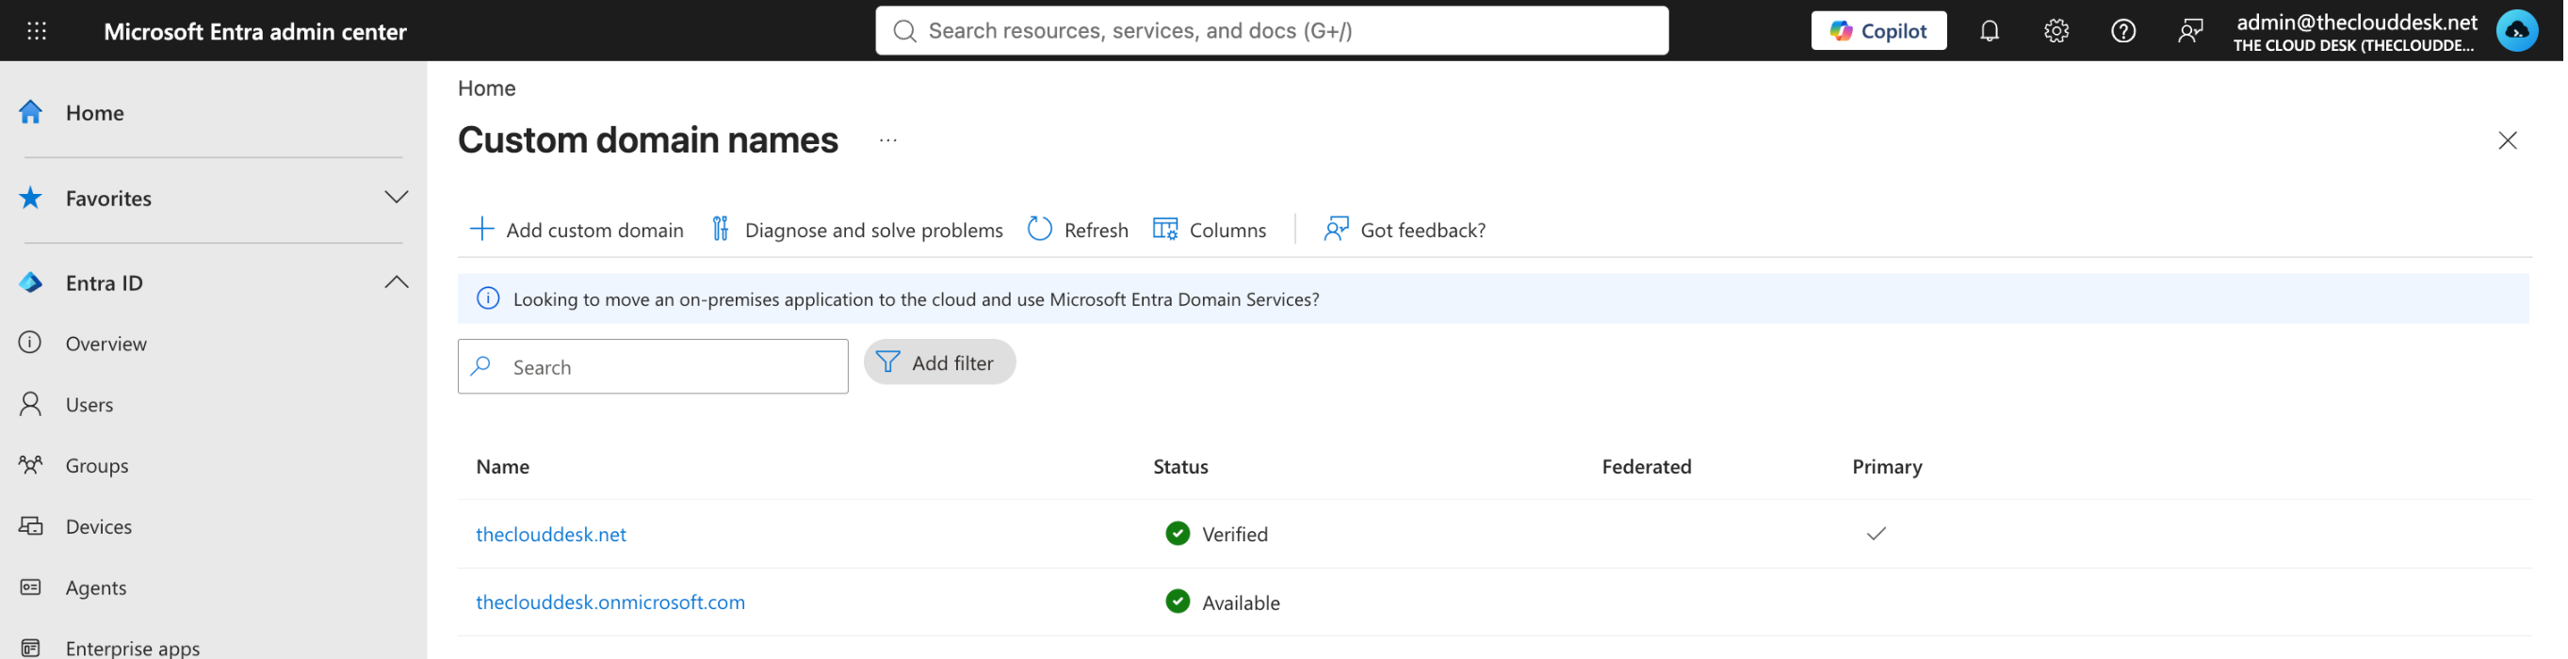Click the Verified status text
The image size is (2568, 659).
point(1237,535)
